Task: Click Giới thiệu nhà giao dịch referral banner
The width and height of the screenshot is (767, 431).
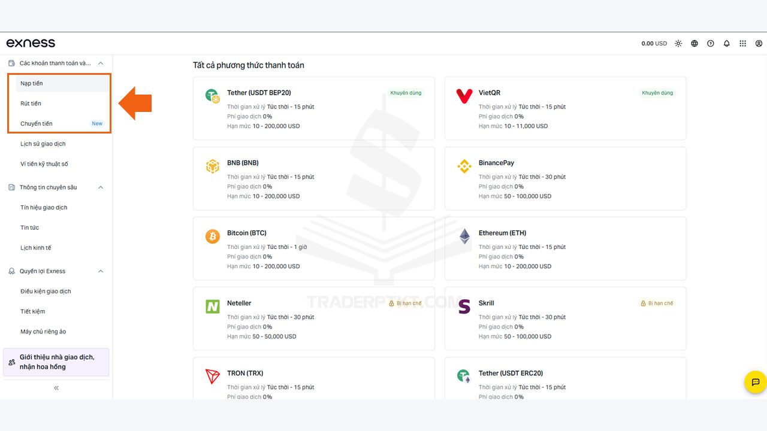Action: tap(56, 362)
